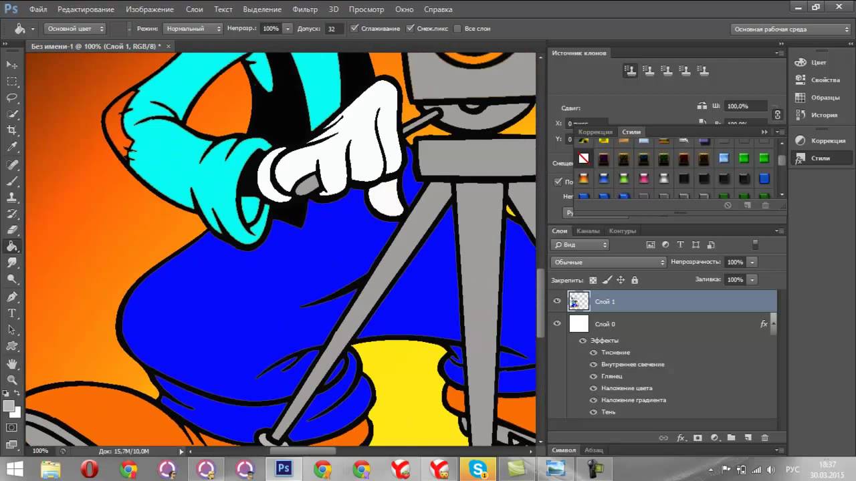The image size is (856, 481).
Task: Toggle visibility of Внутреннее свечение effect
Action: coord(593,364)
